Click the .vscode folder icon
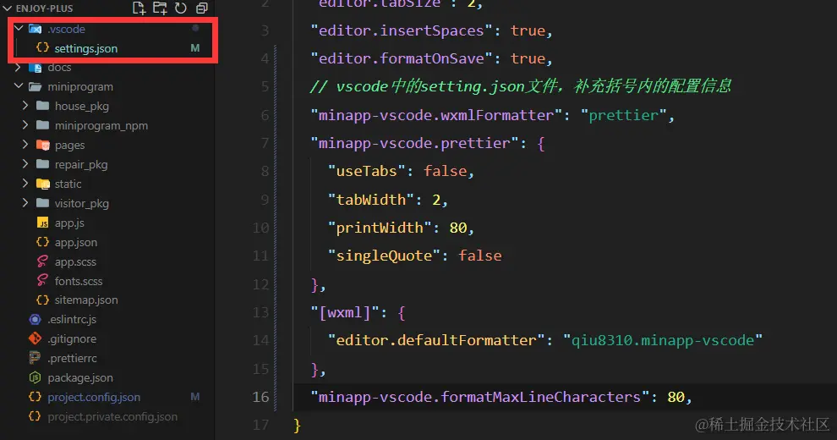837x440 pixels. 36,29
